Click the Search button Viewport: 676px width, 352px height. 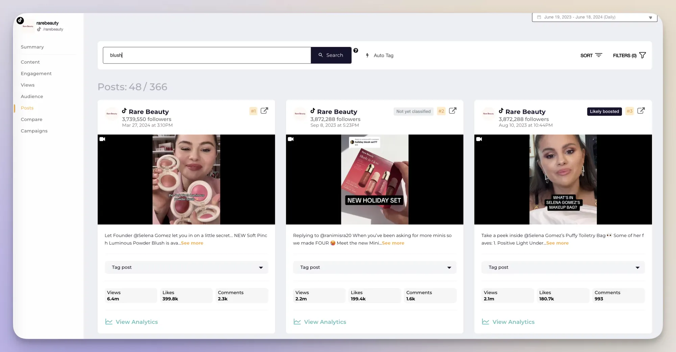[331, 55]
